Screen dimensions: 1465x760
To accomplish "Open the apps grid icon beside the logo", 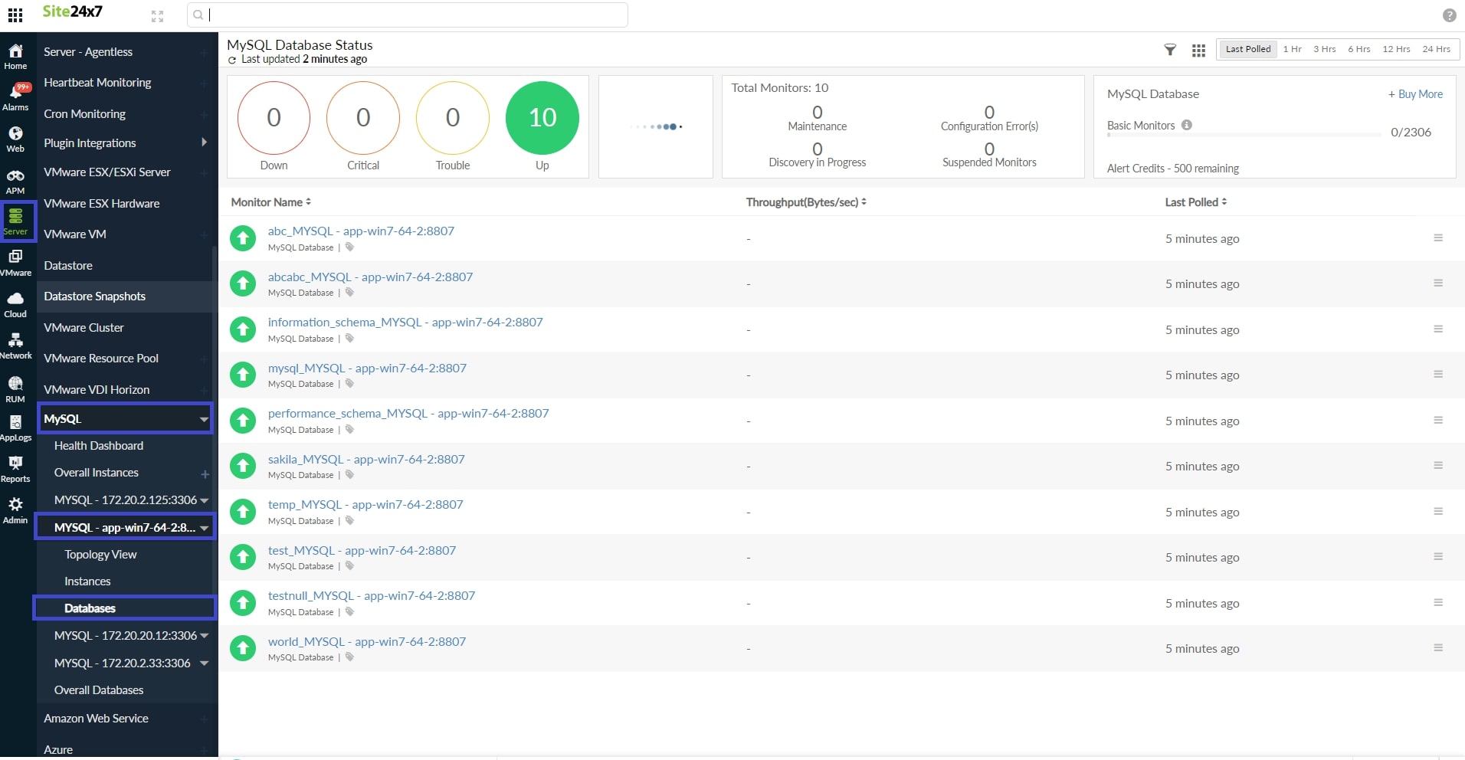I will point(15,14).
